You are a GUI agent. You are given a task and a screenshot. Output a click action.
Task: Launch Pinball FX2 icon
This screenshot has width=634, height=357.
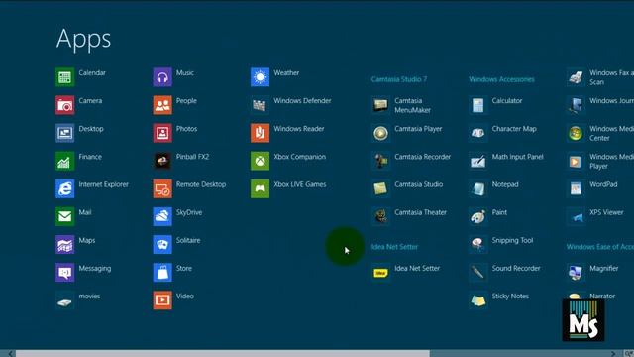(x=162, y=161)
